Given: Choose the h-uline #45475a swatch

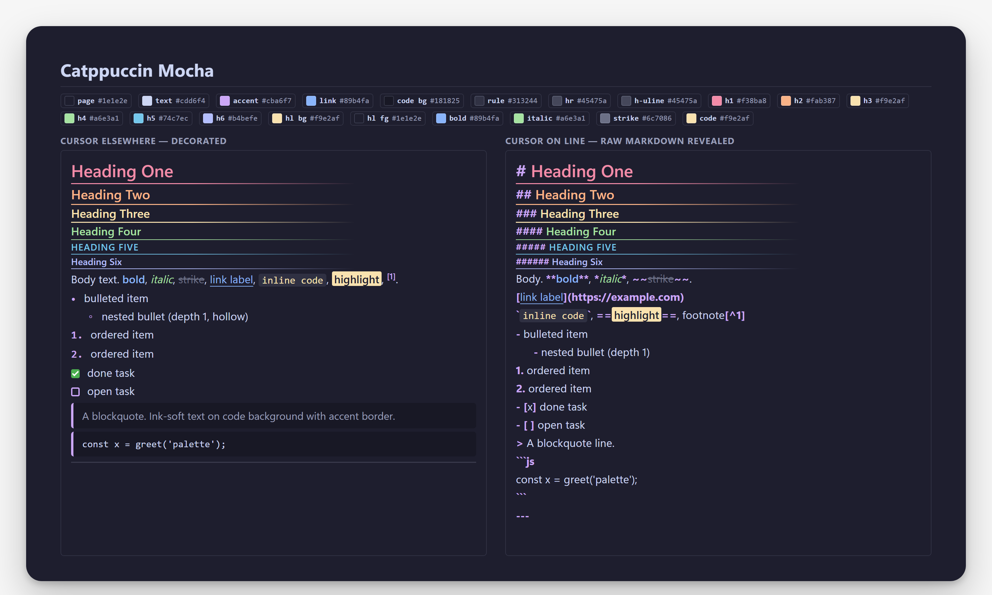Looking at the screenshot, I should coord(659,100).
